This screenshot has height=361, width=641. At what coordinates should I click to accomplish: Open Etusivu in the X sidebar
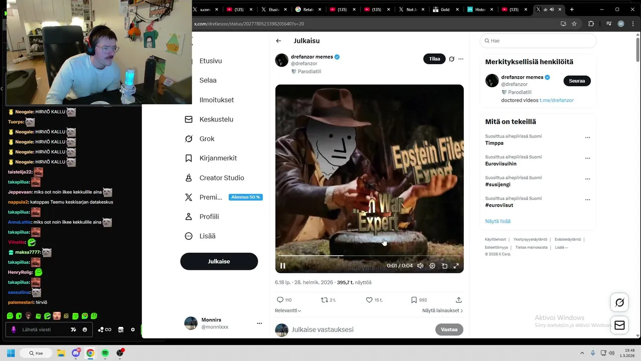[210, 61]
